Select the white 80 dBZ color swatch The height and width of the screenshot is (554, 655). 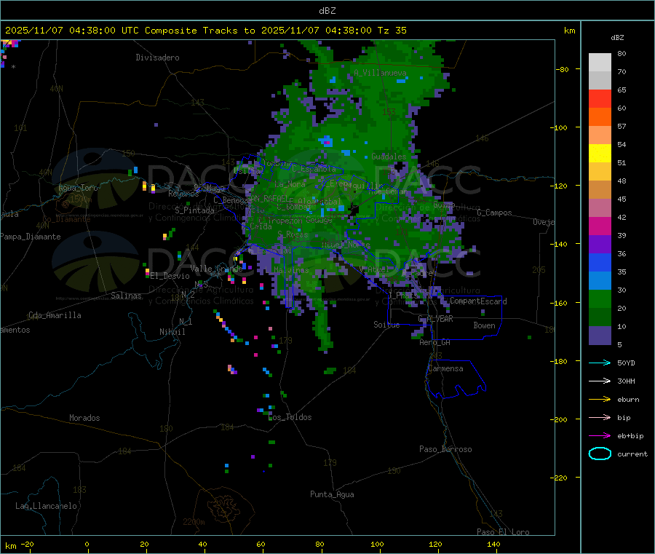(600, 63)
